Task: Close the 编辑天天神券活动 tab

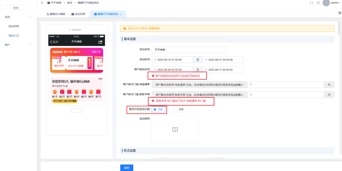Action: (121, 14)
